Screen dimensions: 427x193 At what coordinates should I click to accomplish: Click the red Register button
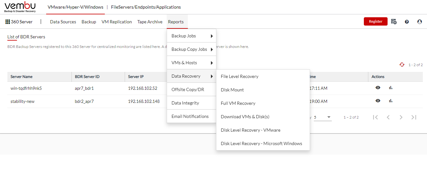pos(376,21)
